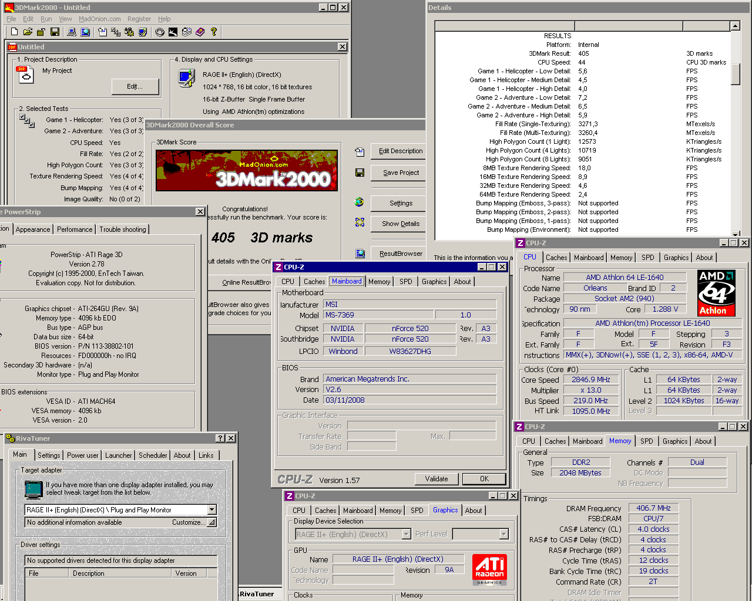Click the project description page toolbar icon
The height and width of the screenshot is (601, 752).
(102, 32)
